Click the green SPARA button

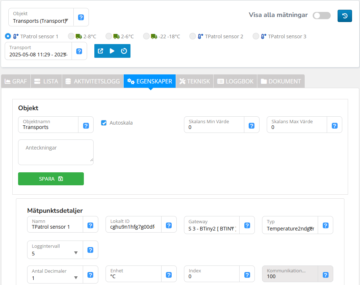51,179
